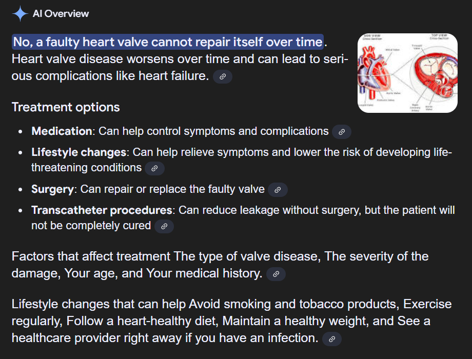
Task: Click the bold Medication term
Action: [62, 131]
